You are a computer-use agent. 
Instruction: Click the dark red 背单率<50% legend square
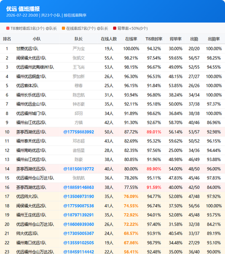tap(115, 28)
